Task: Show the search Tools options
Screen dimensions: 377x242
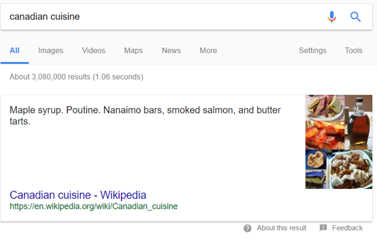Action: click(353, 51)
